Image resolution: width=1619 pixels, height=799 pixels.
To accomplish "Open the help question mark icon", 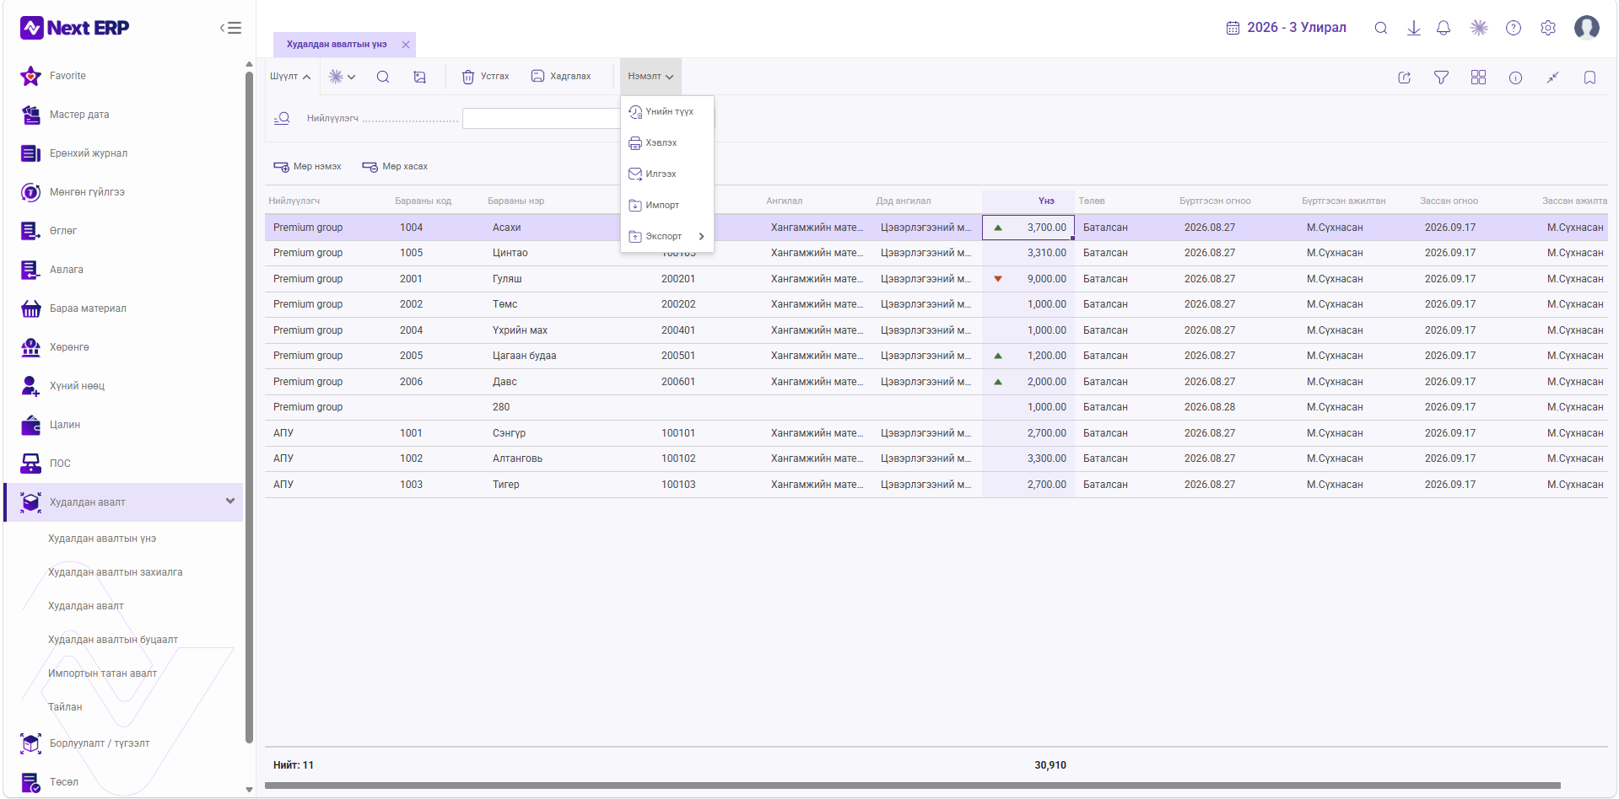I will click(1514, 28).
